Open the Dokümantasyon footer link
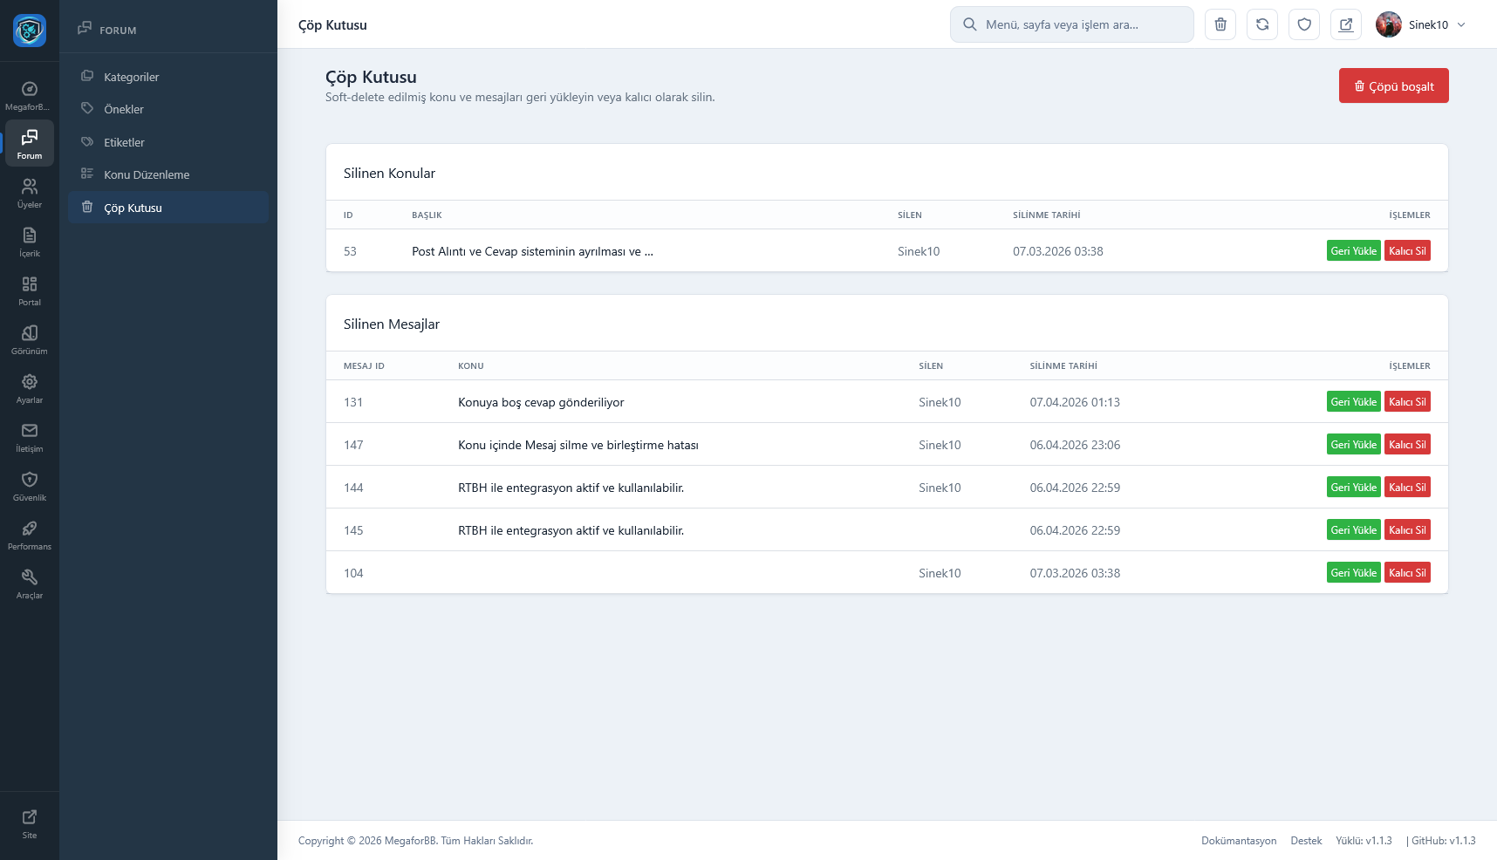 click(x=1238, y=841)
